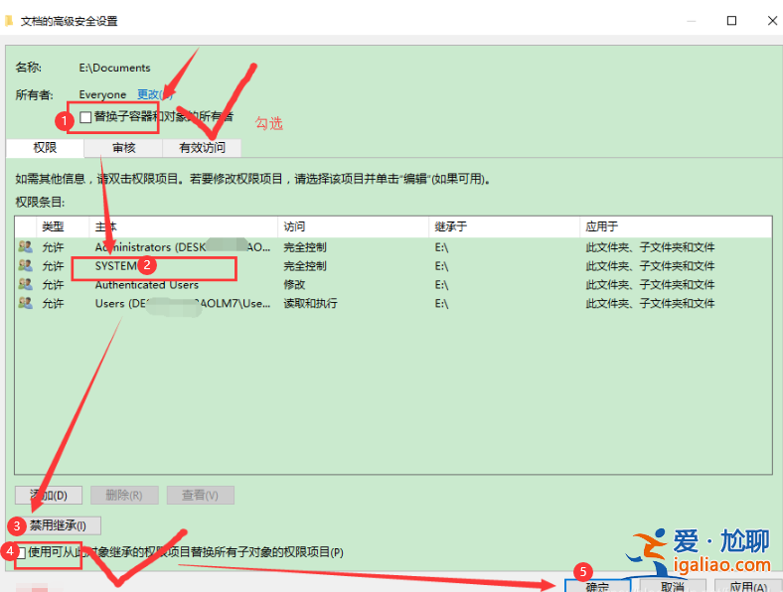This screenshot has height=592, width=783.
Task: Click the user icon in Authenticated Users row
Action: point(25,284)
